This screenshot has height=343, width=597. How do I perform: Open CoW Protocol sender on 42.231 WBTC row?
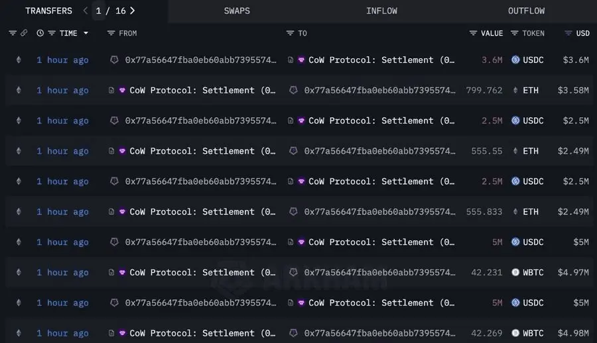[x=202, y=272]
